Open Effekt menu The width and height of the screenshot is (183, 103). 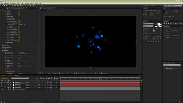point(22,3)
